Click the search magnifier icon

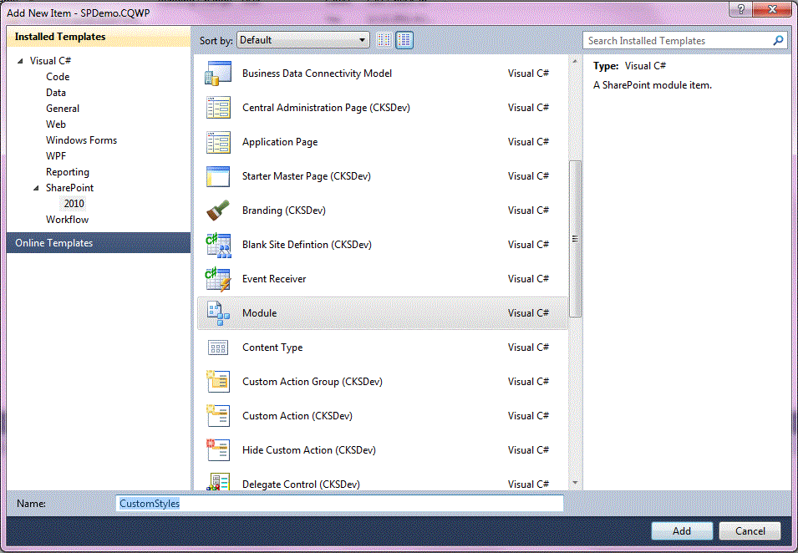pos(778,40)
